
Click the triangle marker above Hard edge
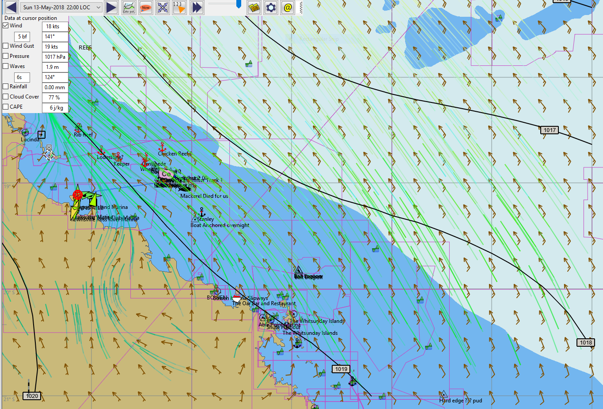(444, 394)
